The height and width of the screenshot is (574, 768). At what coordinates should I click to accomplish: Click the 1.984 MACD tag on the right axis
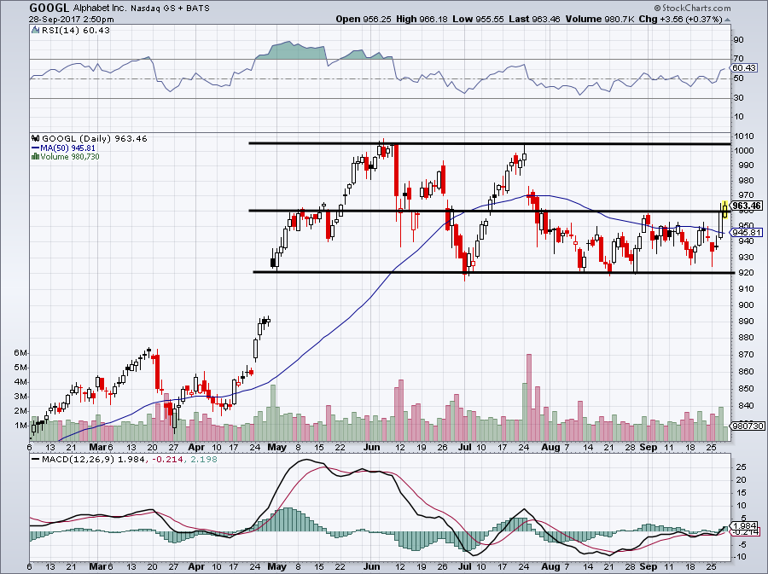744,526
